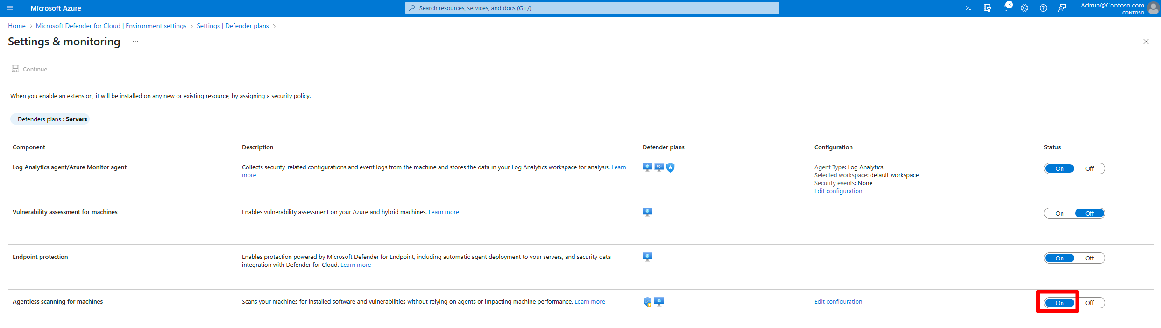Viewport: 1161px width, 328px height.
Task: Open Settings | Defender plans breadcrumb
Action: 233,26
